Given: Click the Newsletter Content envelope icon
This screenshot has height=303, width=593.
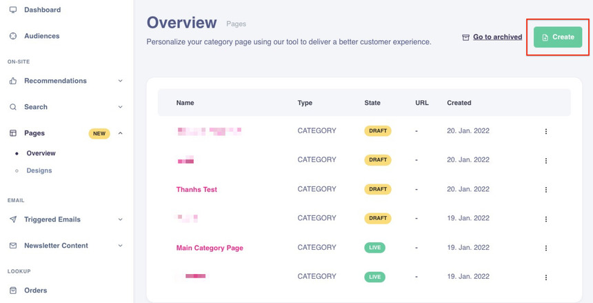Looking at the screenshot, I should coord(13,246).
